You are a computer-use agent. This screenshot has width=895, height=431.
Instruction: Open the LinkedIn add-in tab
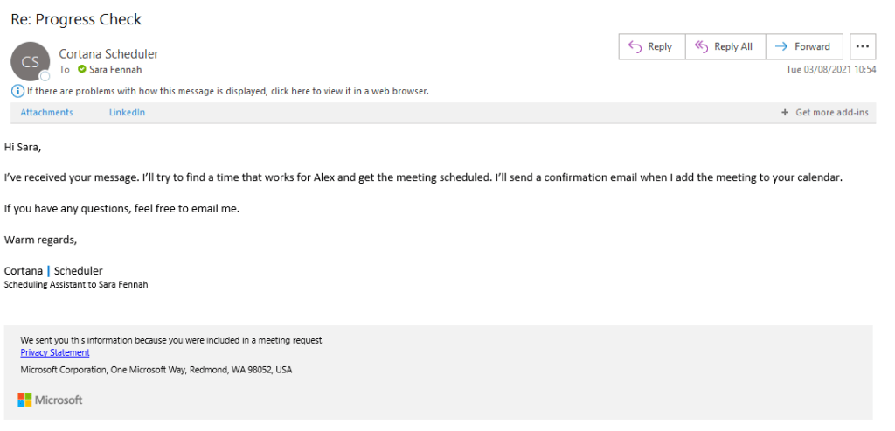click(x=127, y=113)
